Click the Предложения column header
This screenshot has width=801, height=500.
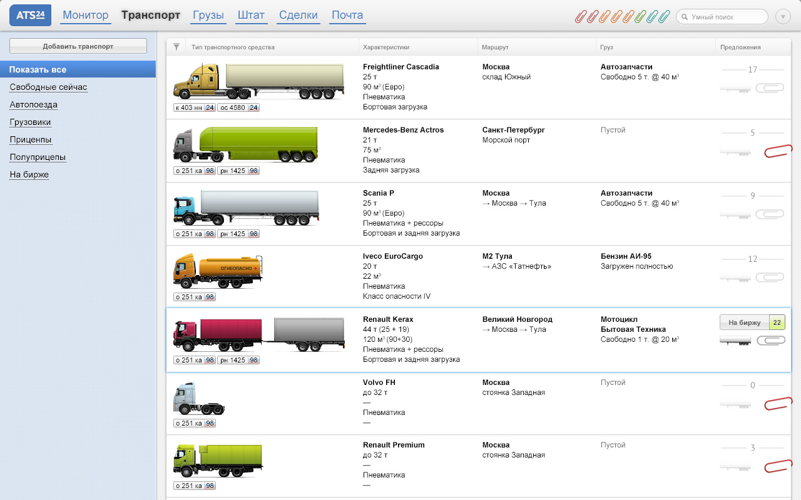pos(740,47)
